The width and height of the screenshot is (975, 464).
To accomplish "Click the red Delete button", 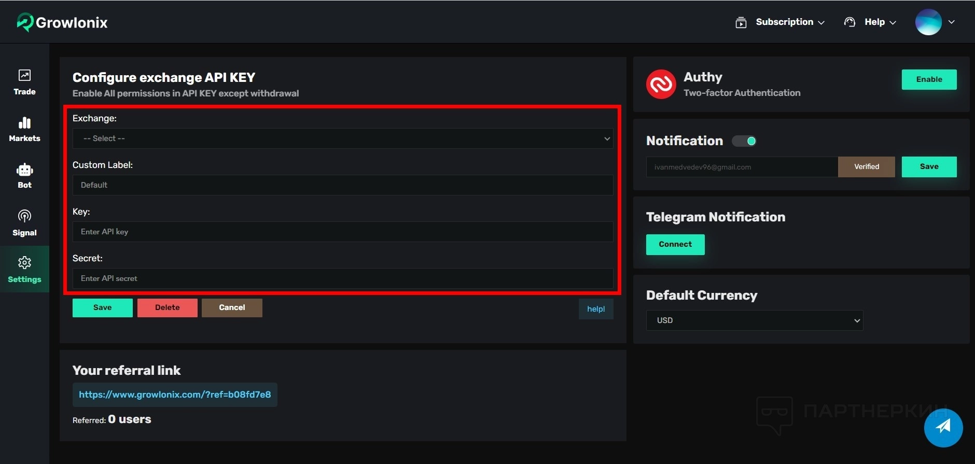I will tap(167, 307).
